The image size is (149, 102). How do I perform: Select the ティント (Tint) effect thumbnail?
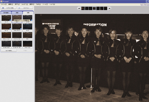28,27
